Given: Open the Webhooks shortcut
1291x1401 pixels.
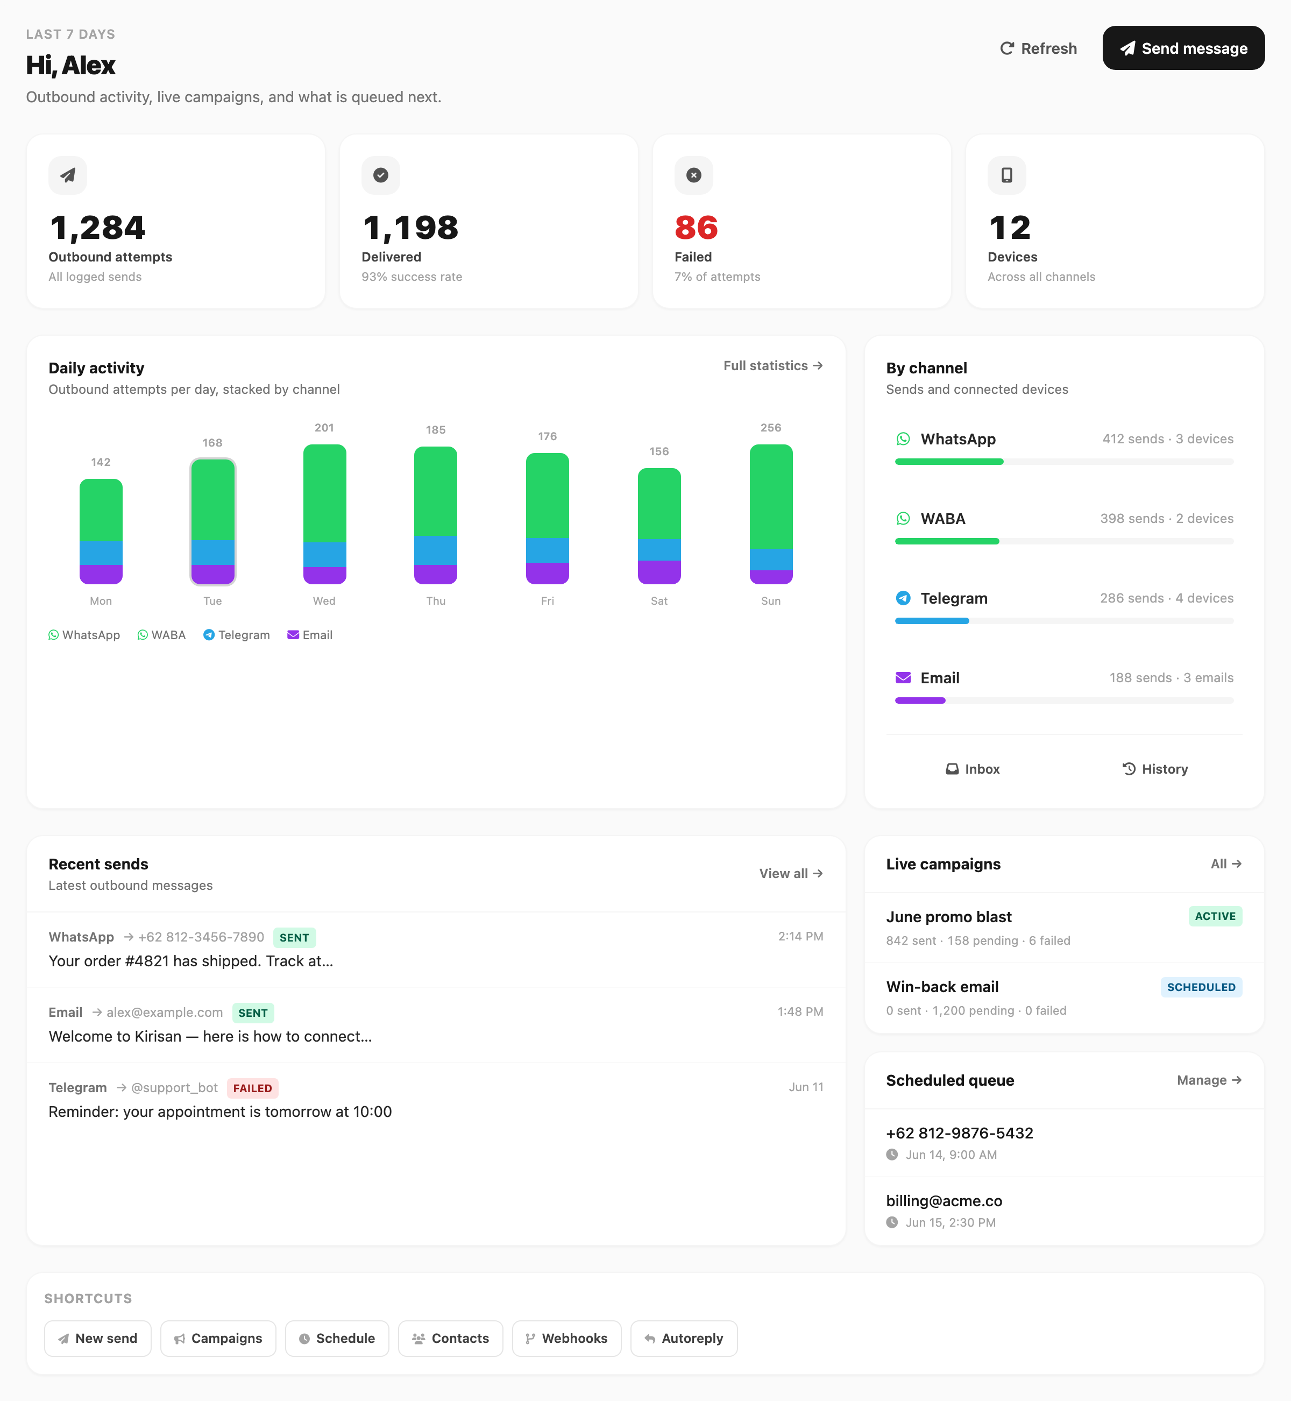Looking at the screenshot, I should [566, 1338].
